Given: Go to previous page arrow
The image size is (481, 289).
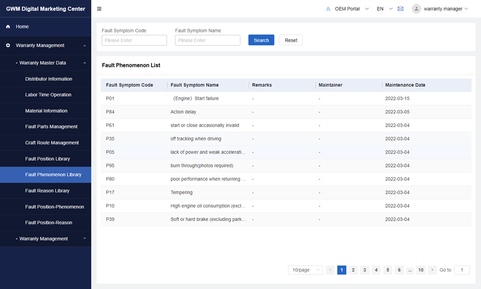Looking at the screenshot, I should pyautogui.click(x=330, y=270).
